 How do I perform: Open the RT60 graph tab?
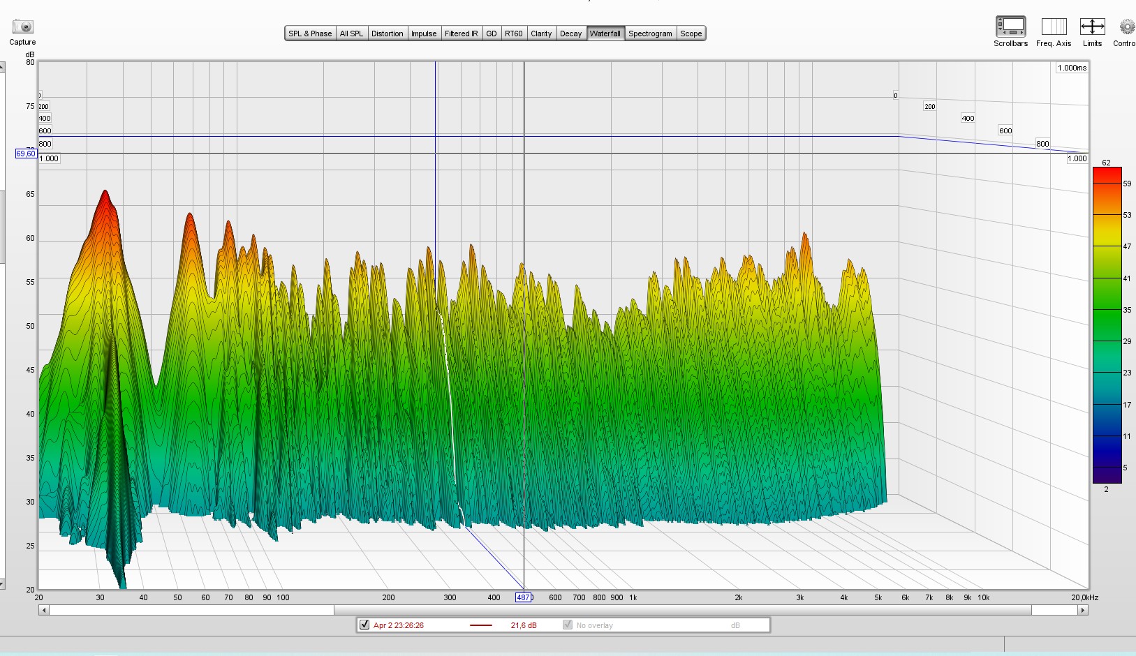(514, 33)
